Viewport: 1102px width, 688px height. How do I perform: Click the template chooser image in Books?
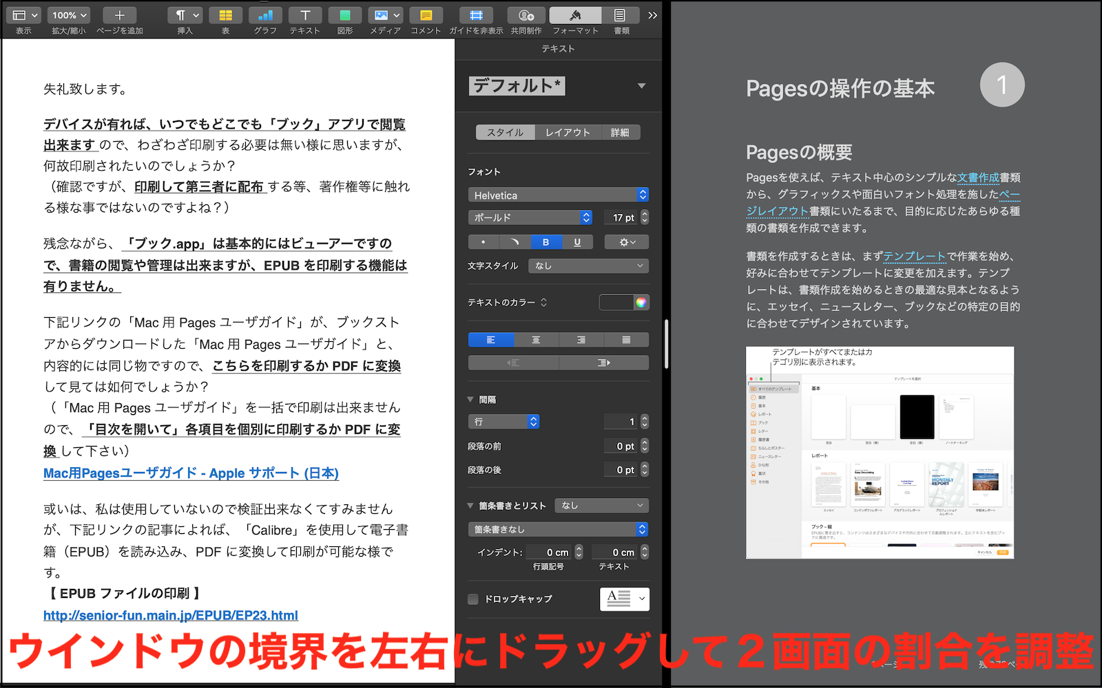[x=880, y=452]
